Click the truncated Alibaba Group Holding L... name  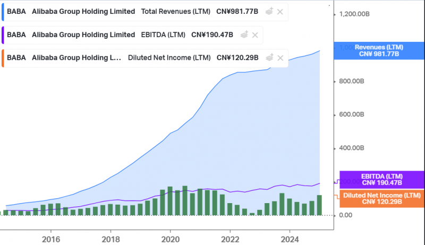(76, 58)
